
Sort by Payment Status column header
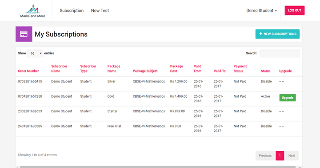pos(240,69)
